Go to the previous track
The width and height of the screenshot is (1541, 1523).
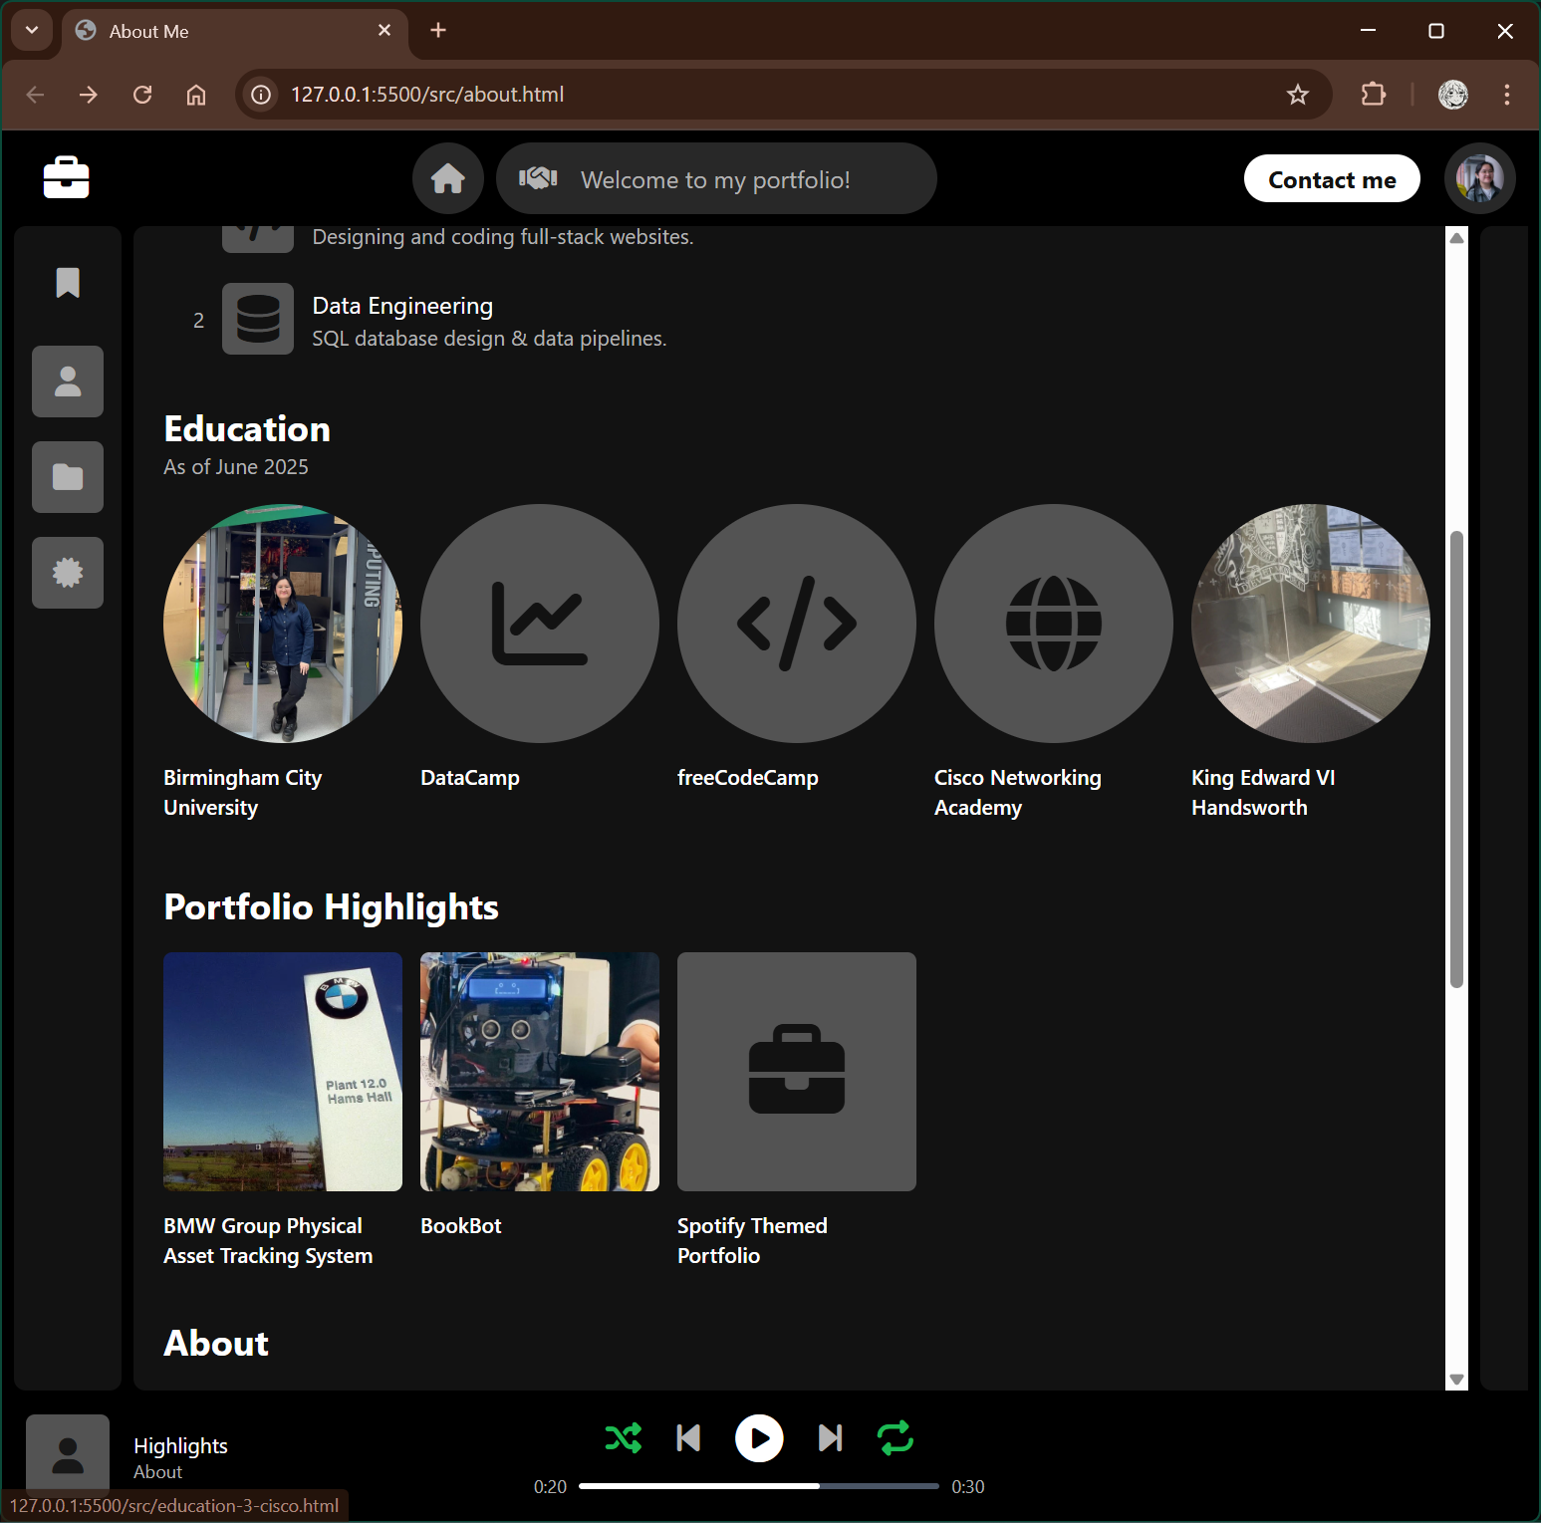pyautogui.click(x=688, y=1438)
